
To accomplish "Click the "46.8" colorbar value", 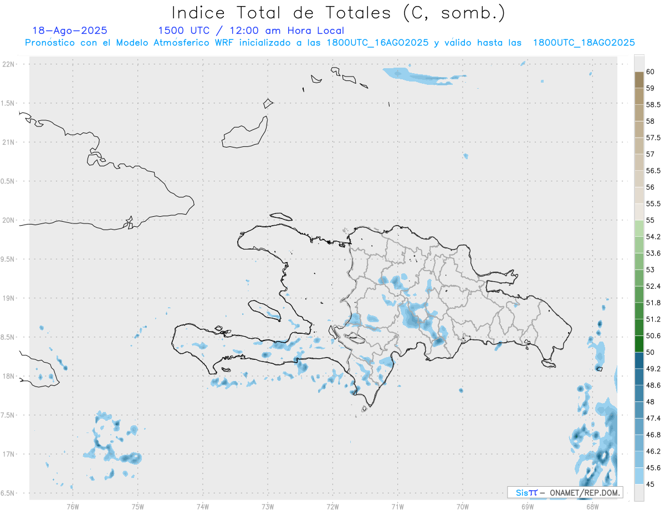I will pyautogui.click(x=653, y=435).
